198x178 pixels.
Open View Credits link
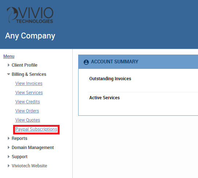27,102
